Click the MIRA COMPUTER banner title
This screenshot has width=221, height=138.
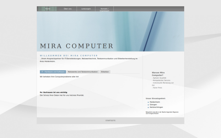coord(77,46)
